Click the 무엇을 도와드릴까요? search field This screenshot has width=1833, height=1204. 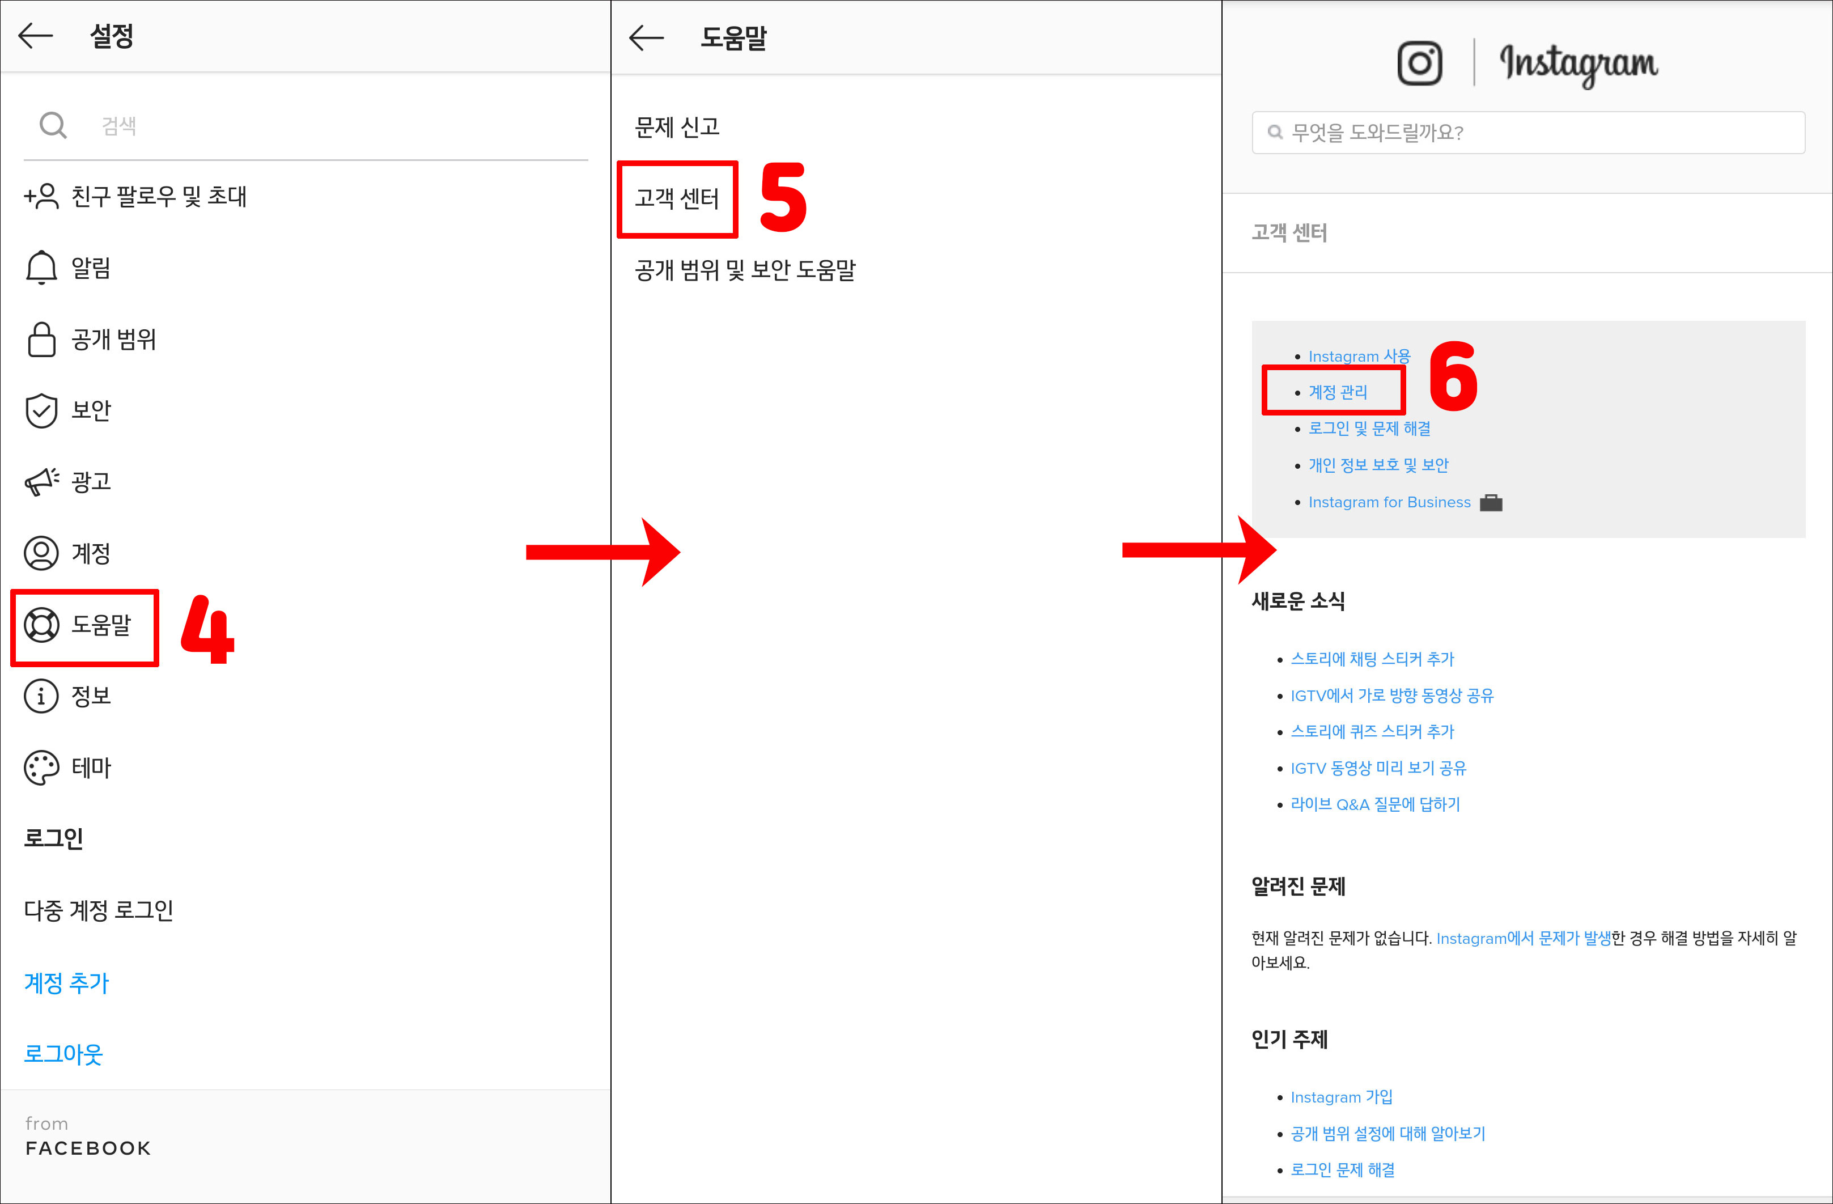[1528, 133]
